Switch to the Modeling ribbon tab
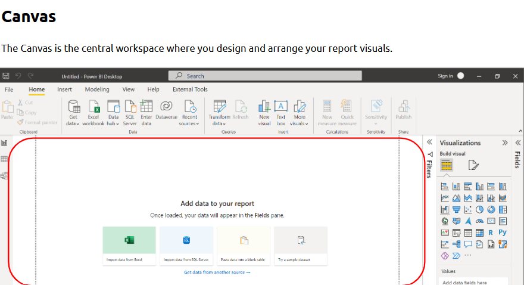This screenshot has width=524, height=285. 97,89
